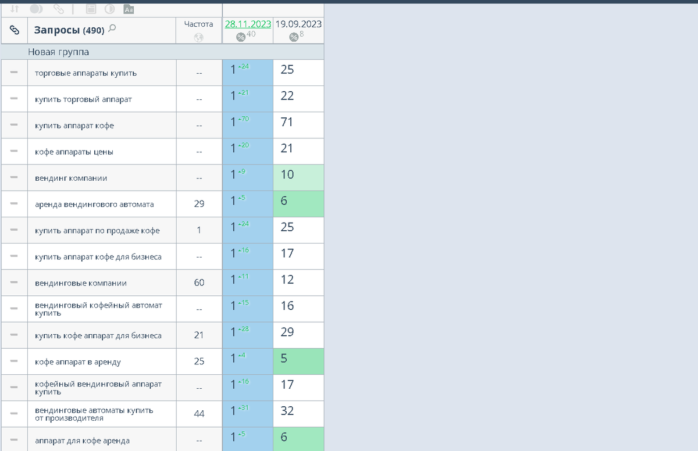Click dash icon for вендинговые автоматы купить от производителя
The width and height of the screenshot is (698, 451).
point(14,414)
